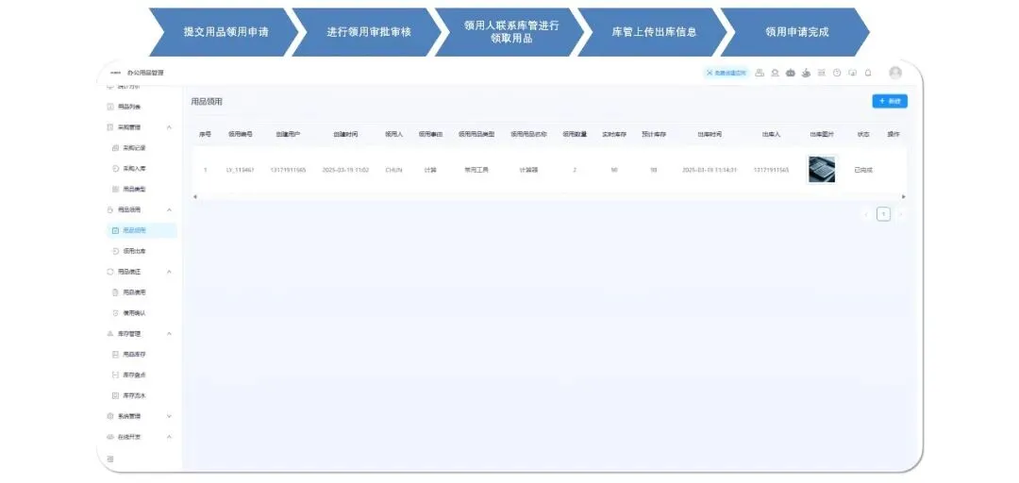This screenshot has height=483, width=1019.
Task: Click the 操作 column header
Action: tap(894, 135)
